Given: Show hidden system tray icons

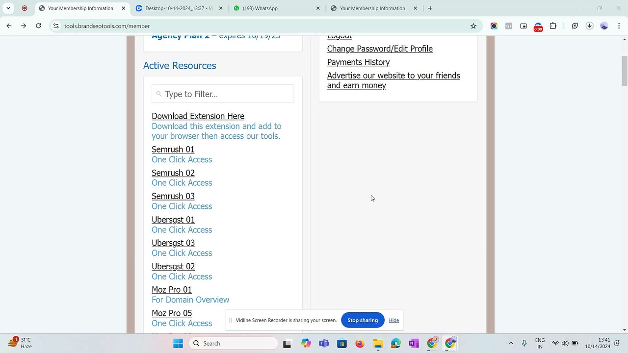Looking at the screenshot, I should click(x=511, y=343).
